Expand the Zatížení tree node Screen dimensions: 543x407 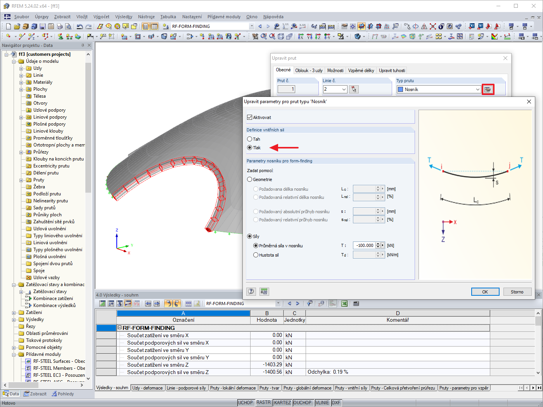click(x=14, y=312)
